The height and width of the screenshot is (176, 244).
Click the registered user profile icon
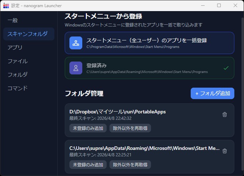click(76, 68)
